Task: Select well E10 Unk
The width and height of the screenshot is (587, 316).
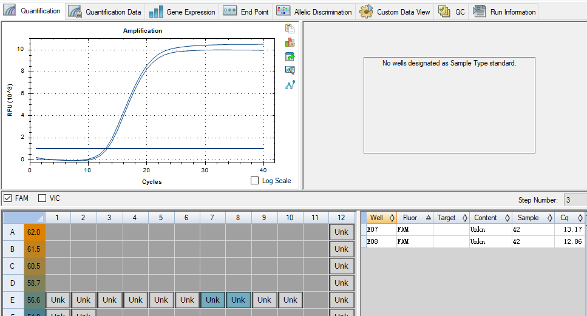Action: [290, 300]
